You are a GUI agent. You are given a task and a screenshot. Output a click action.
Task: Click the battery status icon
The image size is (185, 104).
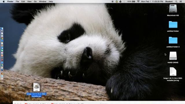pos(134,1)
